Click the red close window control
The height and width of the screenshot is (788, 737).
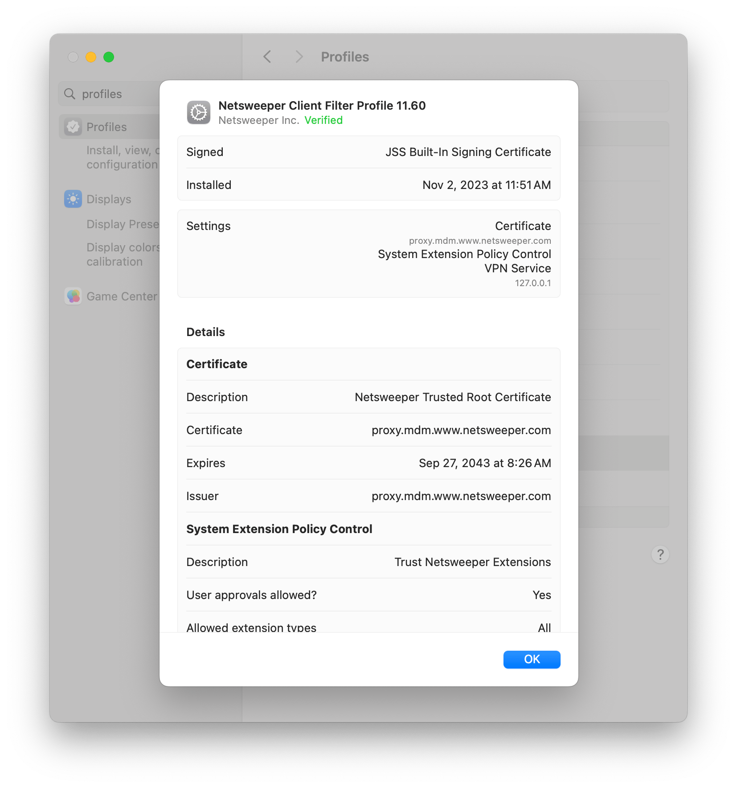click(74, 57)
